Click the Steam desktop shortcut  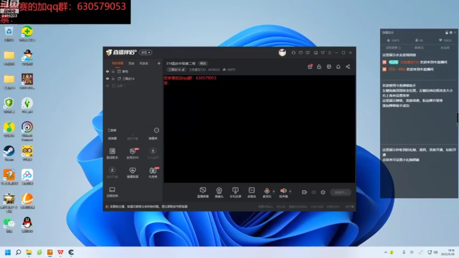[9, 153]
